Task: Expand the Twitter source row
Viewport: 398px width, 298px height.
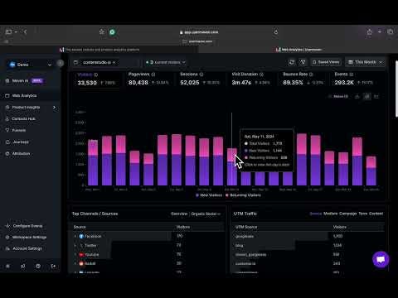Action: (75, 245)
